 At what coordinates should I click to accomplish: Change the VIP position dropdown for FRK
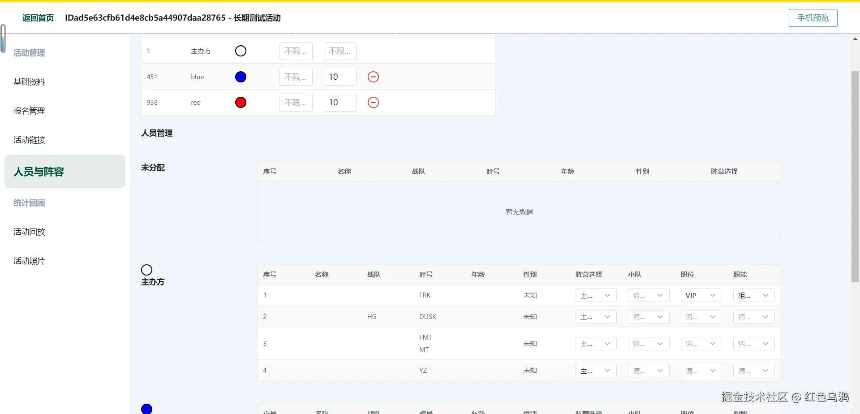point(701,296)
